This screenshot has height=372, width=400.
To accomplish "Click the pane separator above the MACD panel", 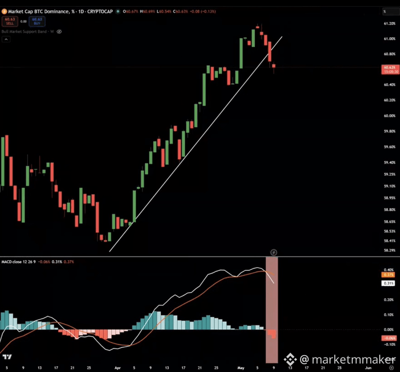I will coord(190,257).
